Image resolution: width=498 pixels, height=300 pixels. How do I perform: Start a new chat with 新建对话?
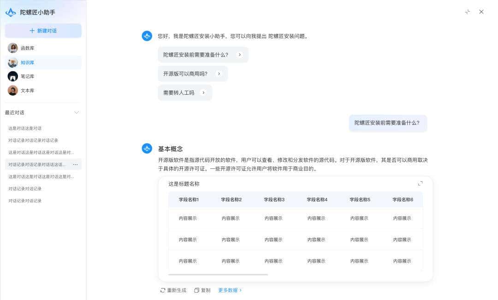tap(42, 30)
